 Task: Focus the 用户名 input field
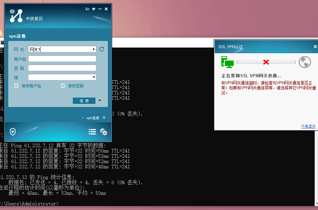point(62,59)
